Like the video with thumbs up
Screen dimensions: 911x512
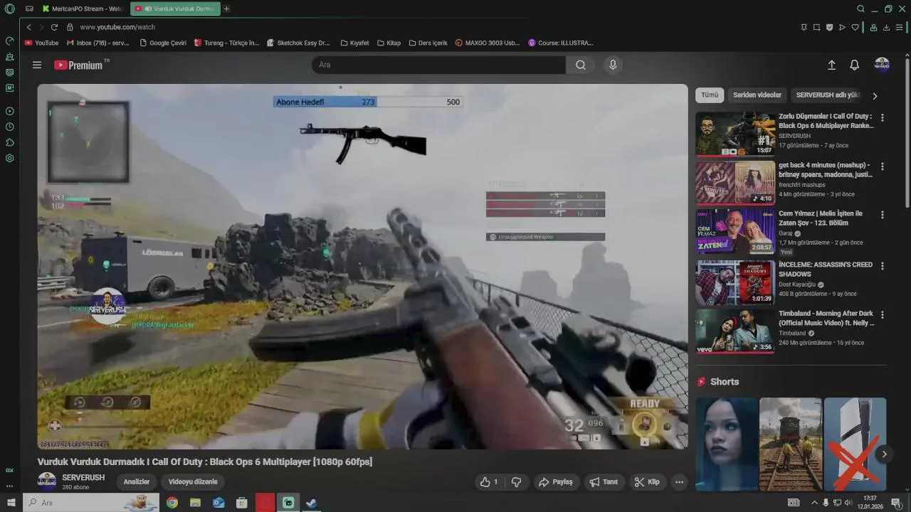point(490,481)
